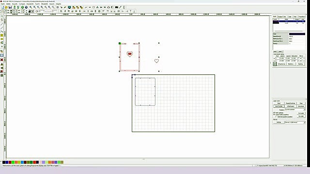Toggle X row vertical mirror checkbox
This screenshot has height=174, width=310.
point(302,58)
